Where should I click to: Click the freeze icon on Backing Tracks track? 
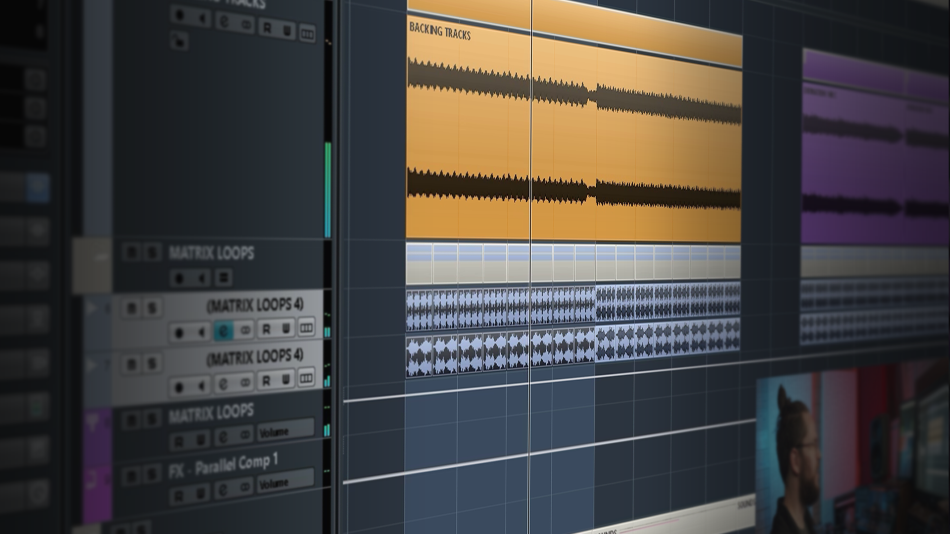tap(246, 25)
